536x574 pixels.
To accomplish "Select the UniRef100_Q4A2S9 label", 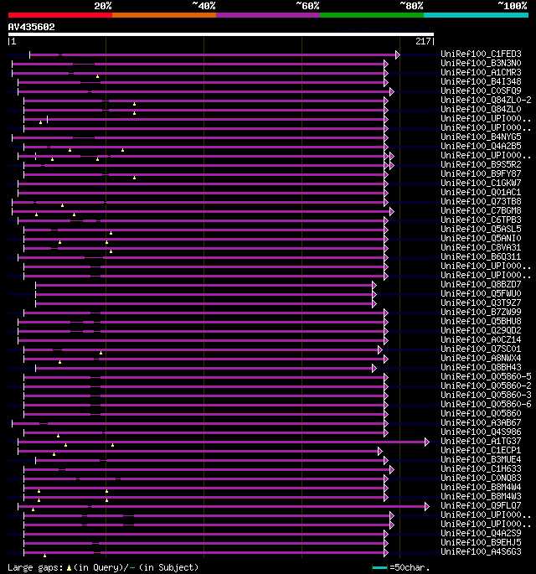I will coord(481,533).
